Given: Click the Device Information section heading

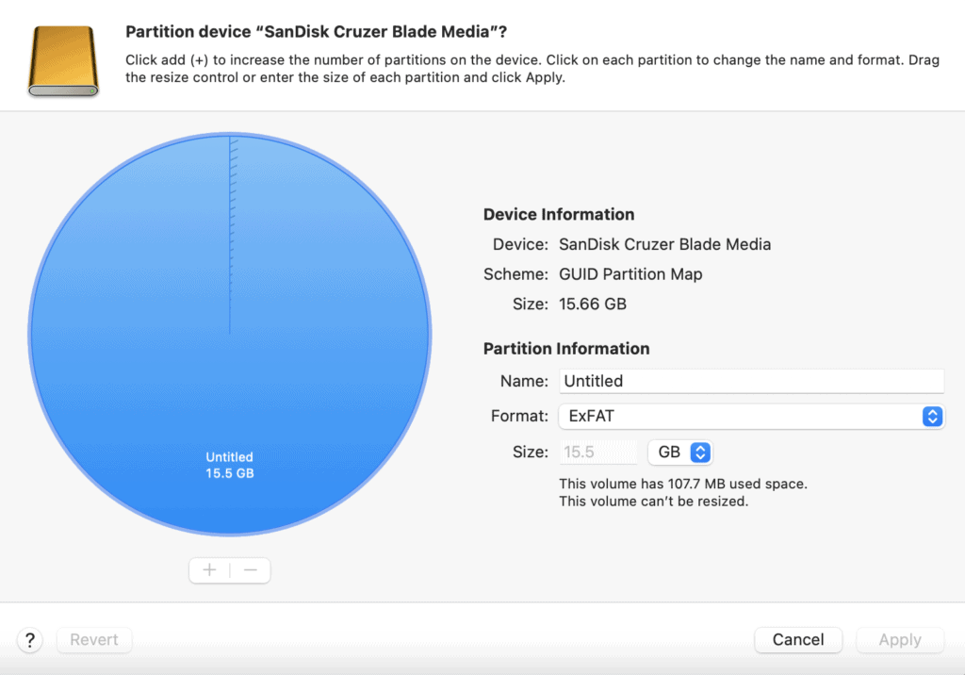Looking at the screenshot, I should click(x=559, y=214).
